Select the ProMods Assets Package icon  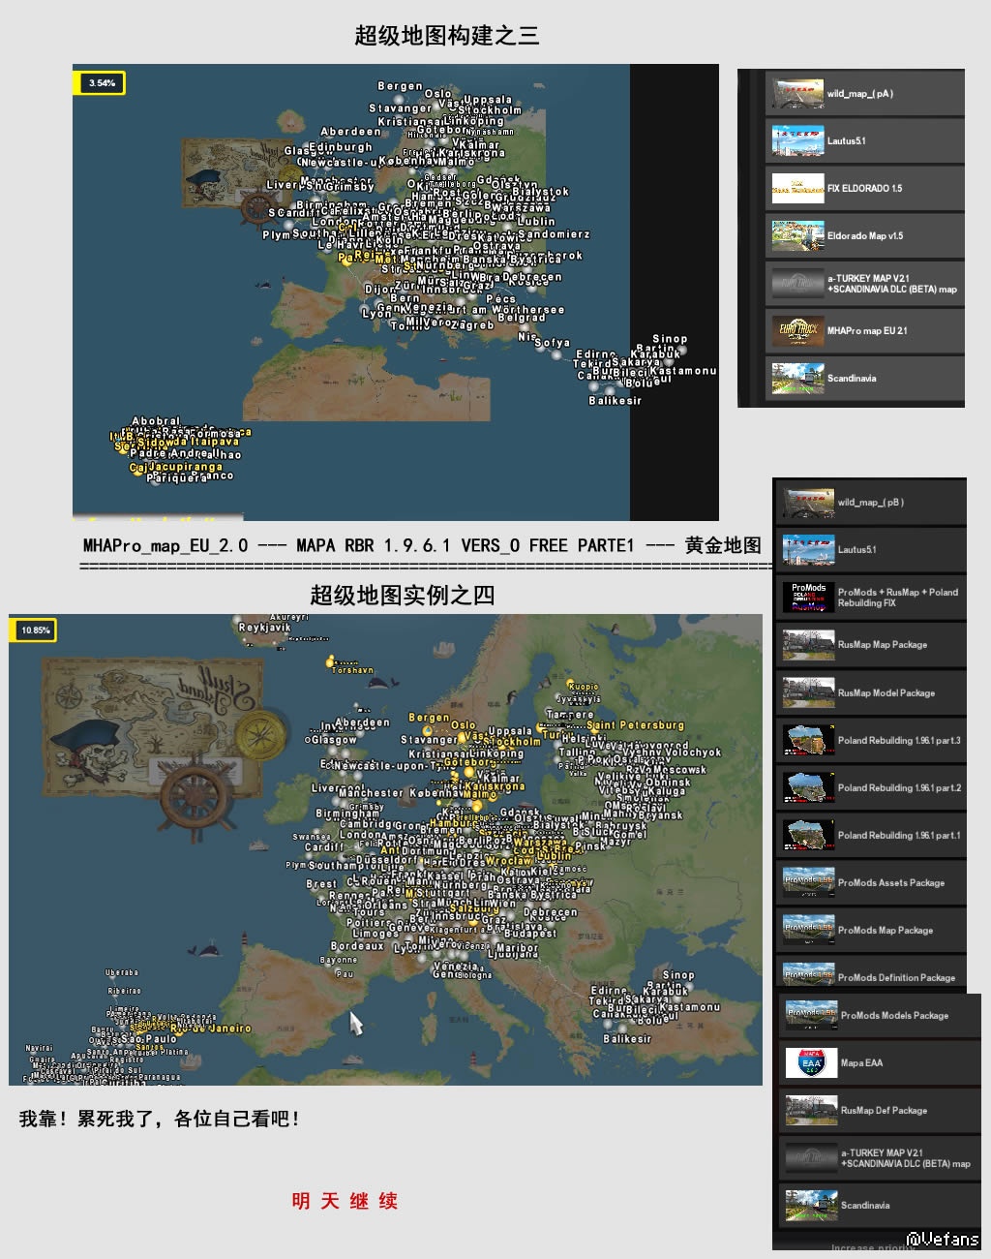click(x=808, y=882)
